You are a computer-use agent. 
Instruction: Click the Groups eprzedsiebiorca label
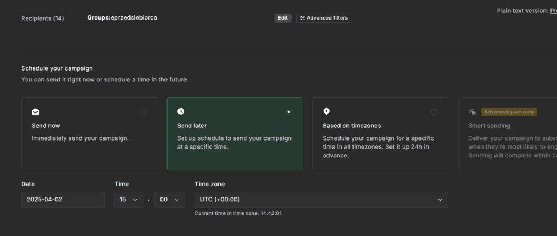[x=122, y=18]
